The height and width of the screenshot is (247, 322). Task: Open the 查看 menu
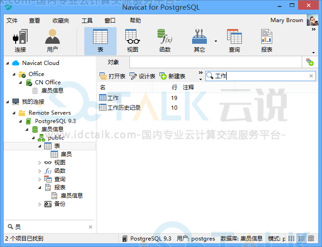pyautogui.click(x=34, y=21)
